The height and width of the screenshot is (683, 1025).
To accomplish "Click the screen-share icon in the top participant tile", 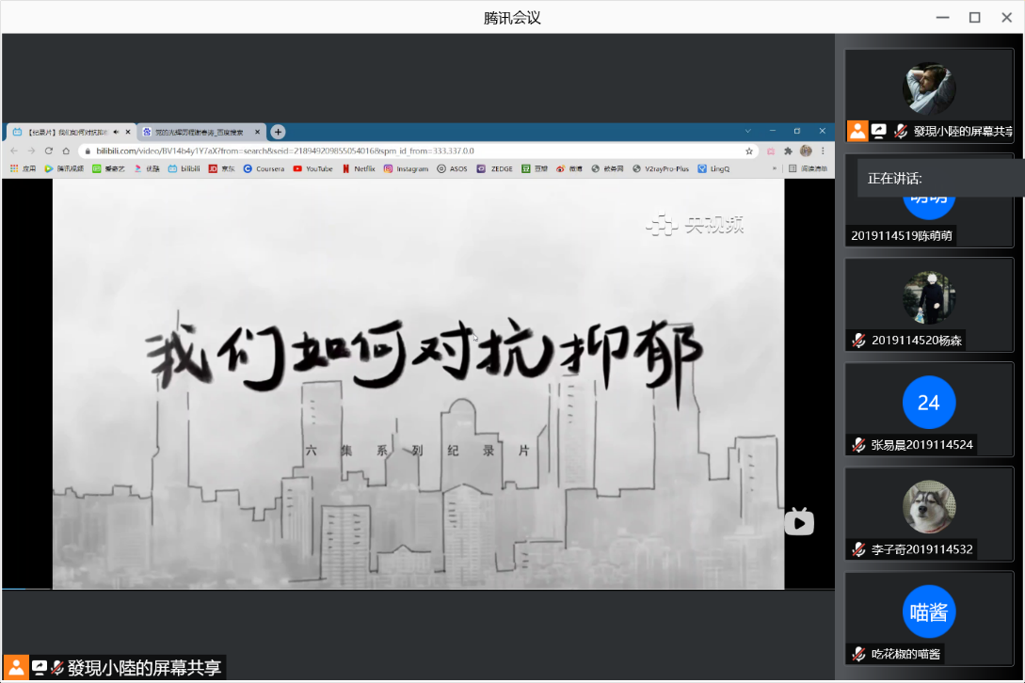I will click(x=878, y=131).
